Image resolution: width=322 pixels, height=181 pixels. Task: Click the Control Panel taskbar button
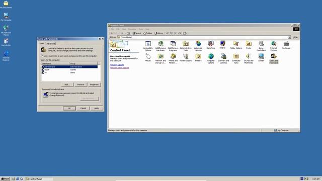tap(39, 179)
